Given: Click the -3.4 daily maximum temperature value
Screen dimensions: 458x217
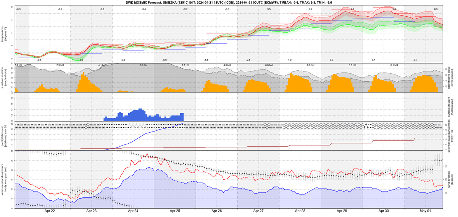Looking at the screenshot, I should pyautogui.click(x=144, y=9).
